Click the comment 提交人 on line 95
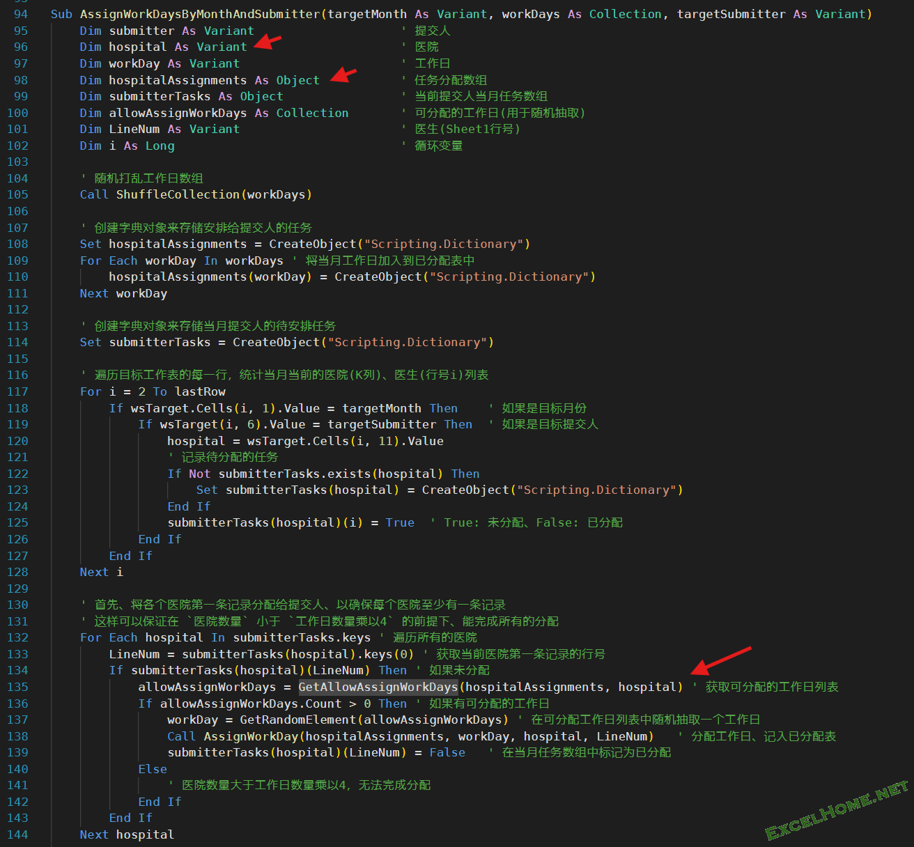Viewport: 914px width, 847px height. point(433,31)
